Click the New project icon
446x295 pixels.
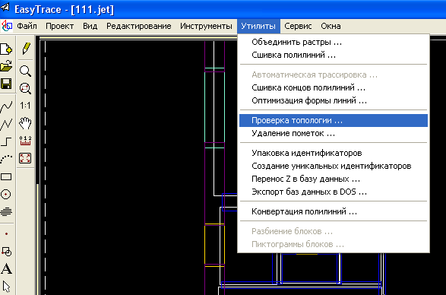[x=5, y=49]
